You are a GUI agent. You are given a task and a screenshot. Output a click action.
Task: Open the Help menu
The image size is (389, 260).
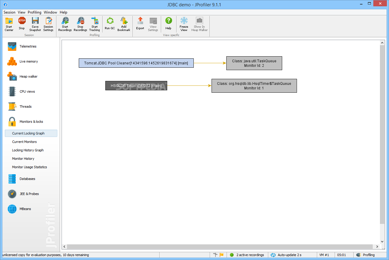pos(63,12)
